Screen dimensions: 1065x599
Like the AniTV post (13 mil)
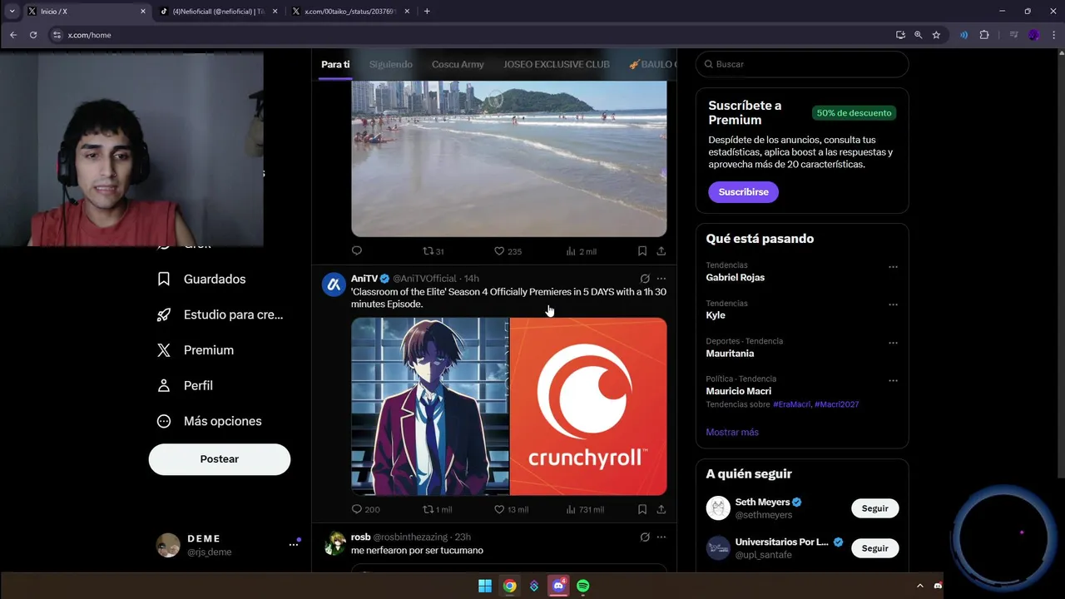coord(511,509)
